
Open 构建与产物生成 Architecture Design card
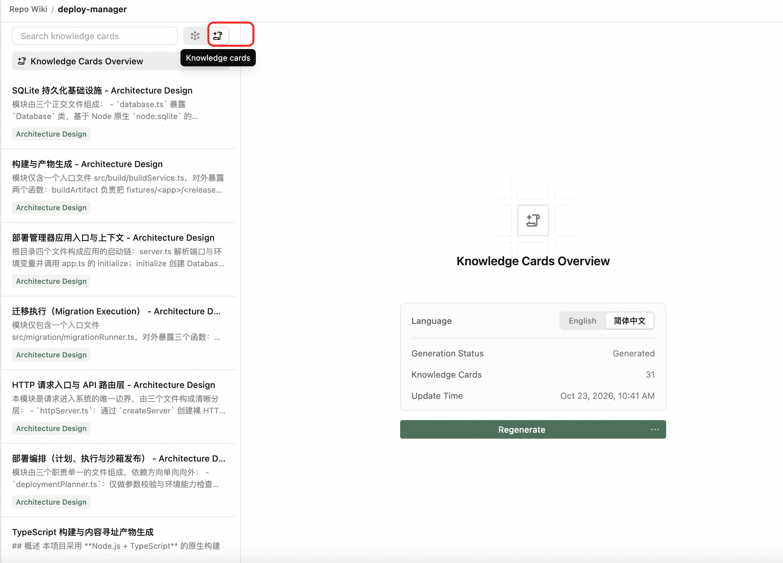[119, 186]
